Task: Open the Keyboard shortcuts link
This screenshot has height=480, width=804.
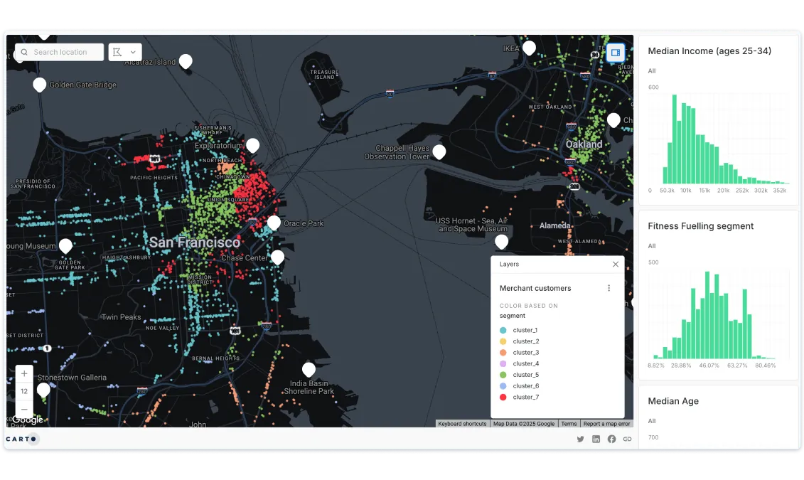Action: pyautogui.click(x=462, y=423)
